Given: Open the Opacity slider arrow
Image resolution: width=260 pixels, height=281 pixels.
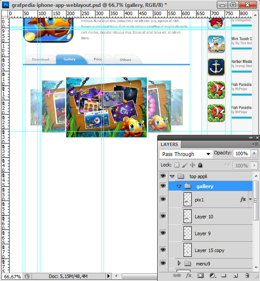Looking at the screenshot, I should [254, 153].
